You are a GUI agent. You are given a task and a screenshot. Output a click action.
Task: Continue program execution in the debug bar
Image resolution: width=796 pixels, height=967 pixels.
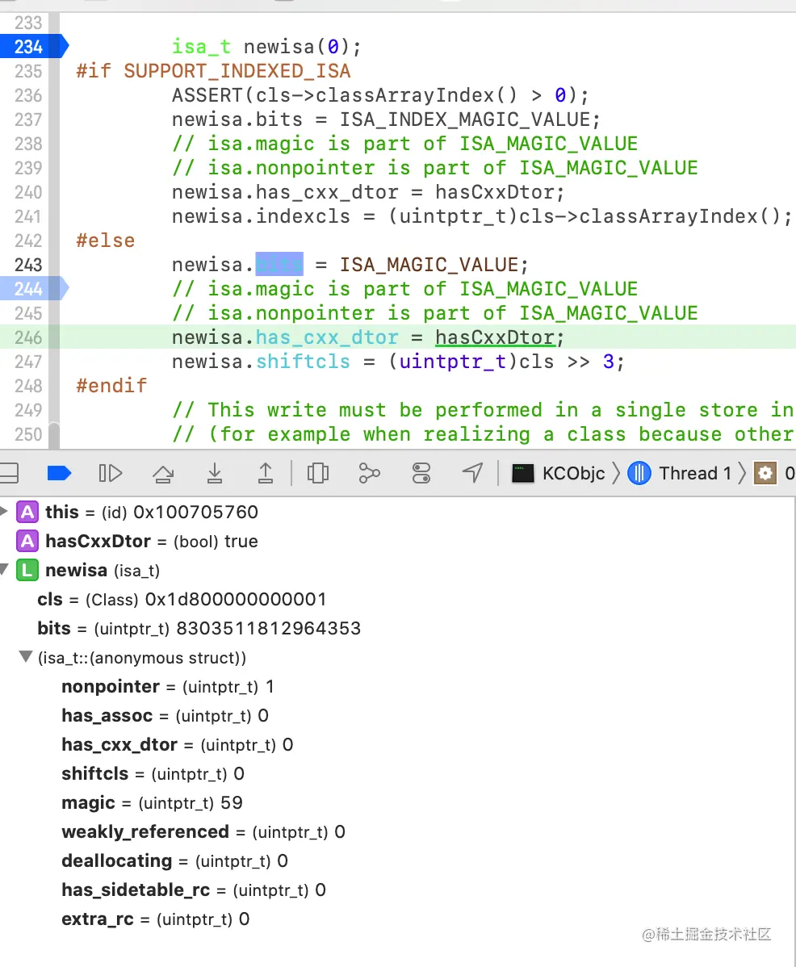point(111,474)
